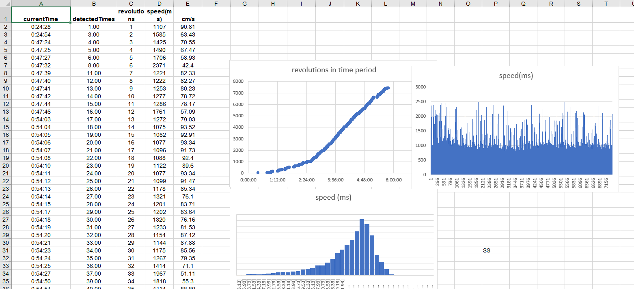Image resolution: width=634 pixels, height=289 pixels.
Task: Click the cm/s header cell E1
Action: (x=188, y=15)
